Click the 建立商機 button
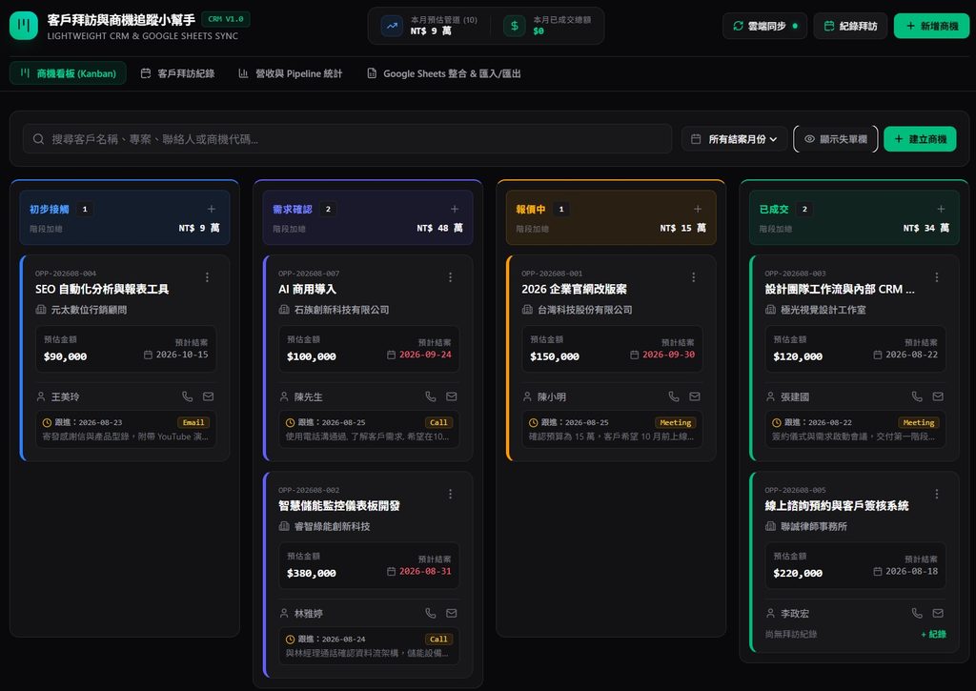Image resolution: width=976 pixels, height=691 pixels. pos(920,139)
